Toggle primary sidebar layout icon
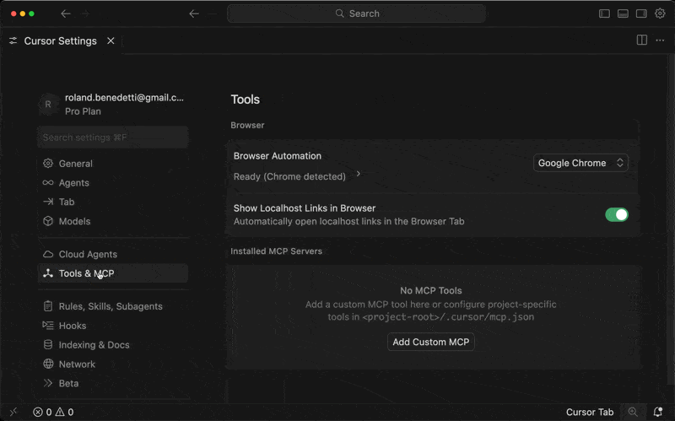 604,13
